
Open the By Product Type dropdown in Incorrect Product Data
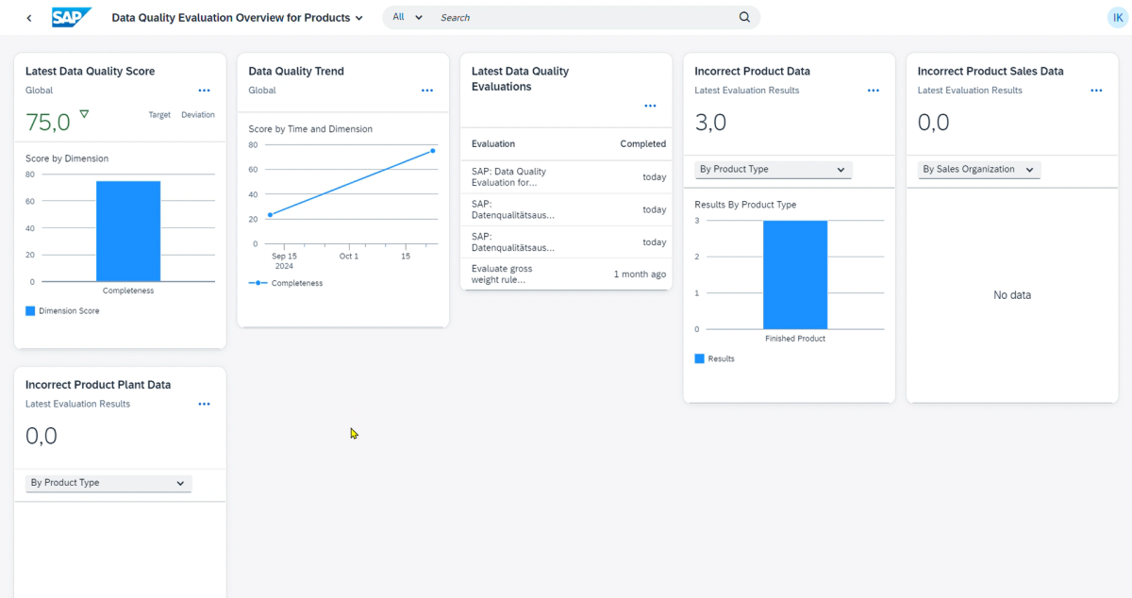pyautogui.click(x=773, y=170)
